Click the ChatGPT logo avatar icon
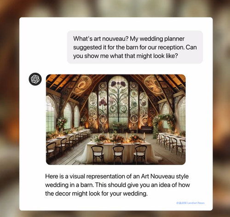 [35, 79]
